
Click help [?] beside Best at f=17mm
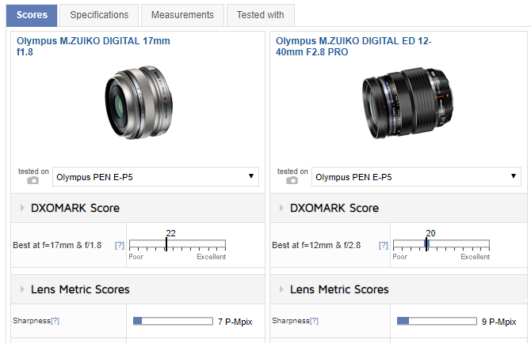[119, 246]
